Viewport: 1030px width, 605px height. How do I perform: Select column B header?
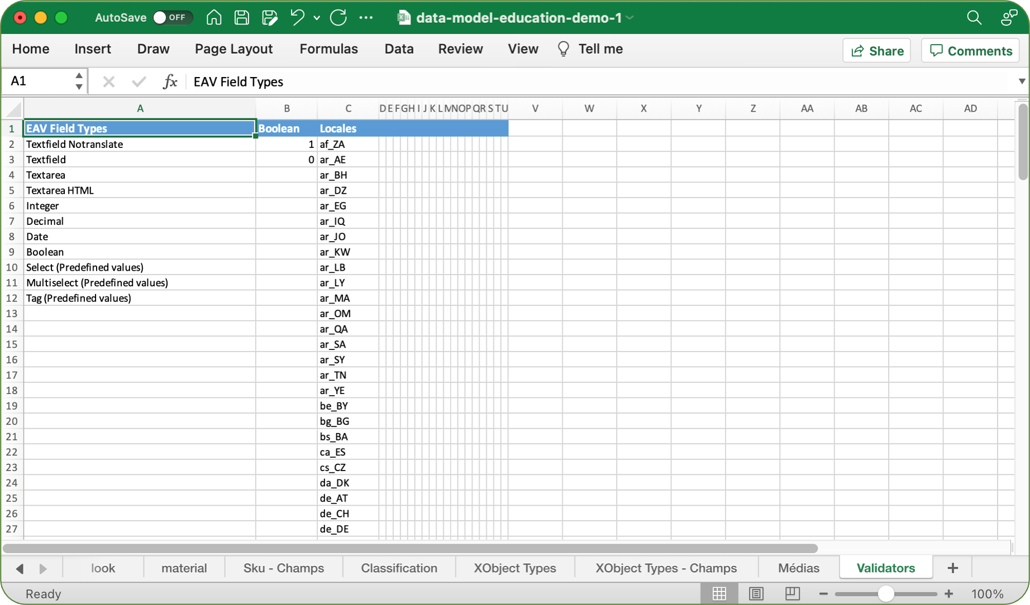click(287, 108)
